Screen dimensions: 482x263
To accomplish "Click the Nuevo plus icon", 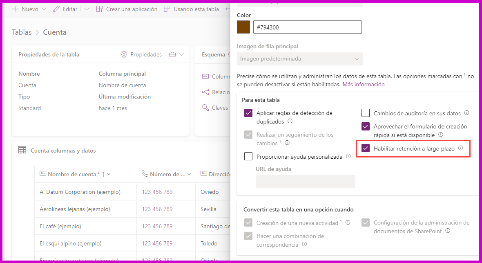I will point(15,9).
